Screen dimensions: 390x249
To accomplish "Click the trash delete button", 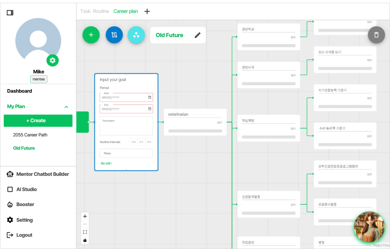I will [x=376, y=35].
